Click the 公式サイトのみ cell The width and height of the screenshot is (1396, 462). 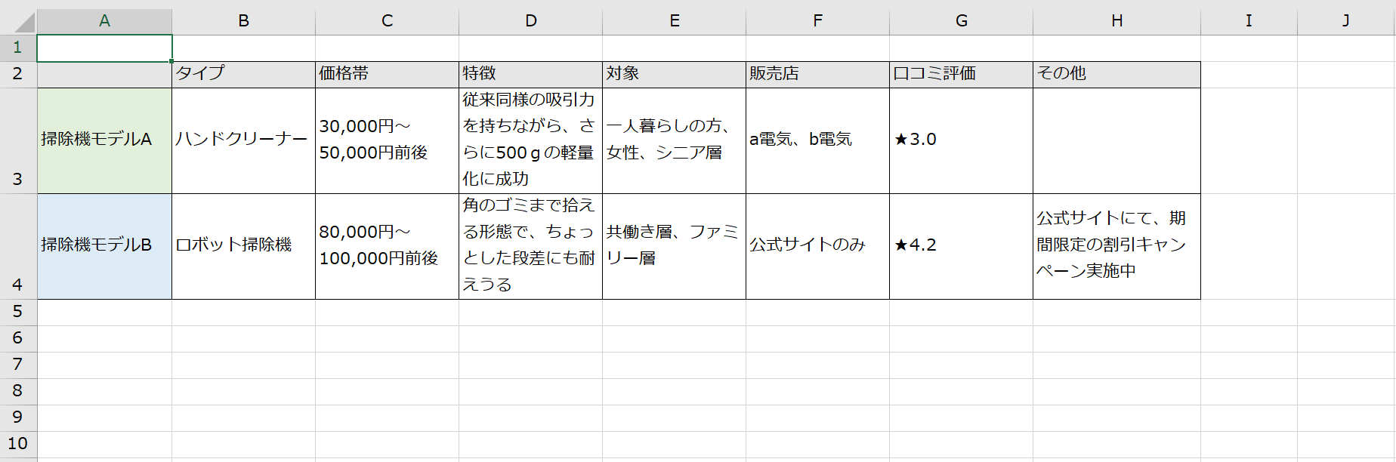click(817, 247)
